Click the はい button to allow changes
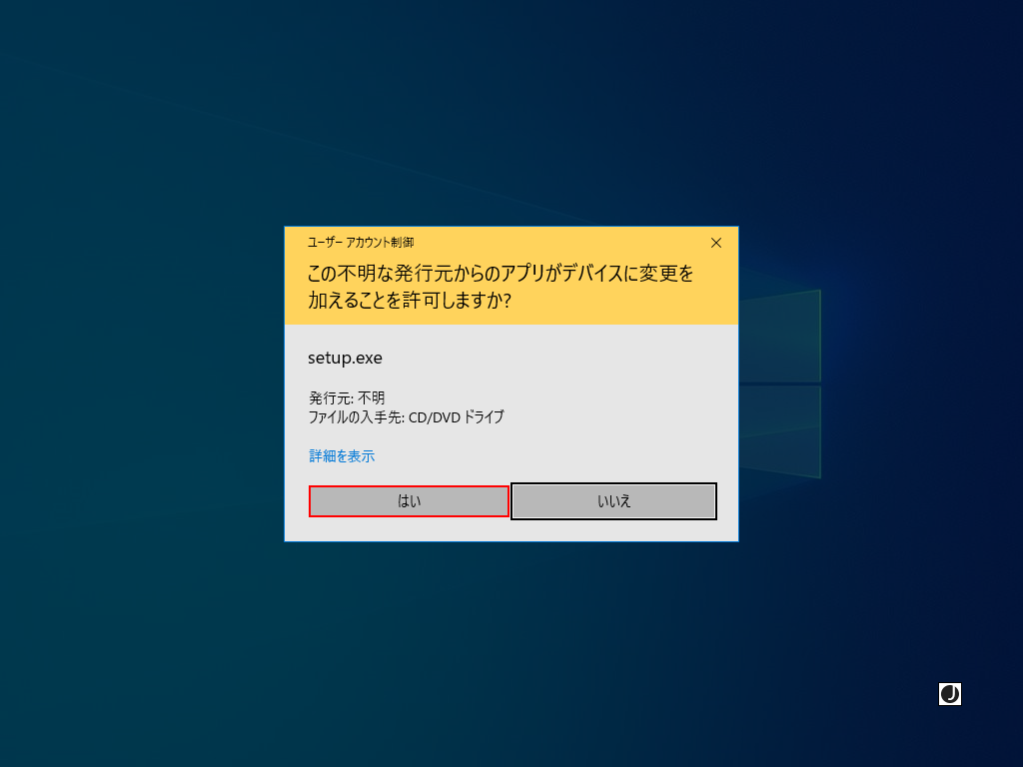Viewport: 1023px width, 767px height. [409, 501]
